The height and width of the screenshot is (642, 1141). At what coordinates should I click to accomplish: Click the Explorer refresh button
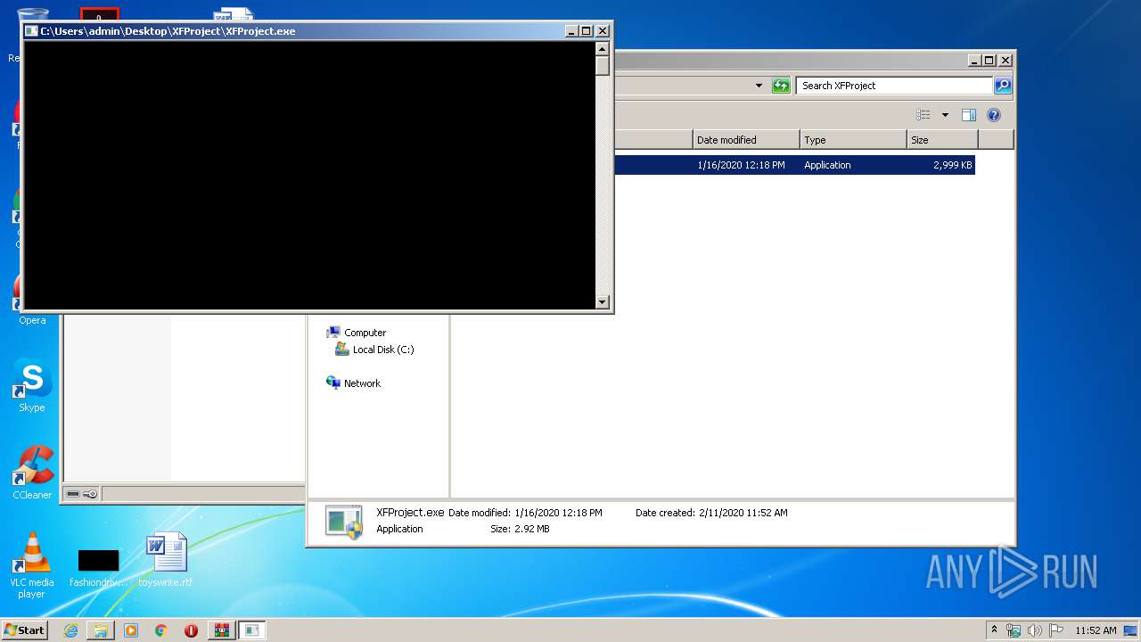pyautogui.click(x=781, y=86)
